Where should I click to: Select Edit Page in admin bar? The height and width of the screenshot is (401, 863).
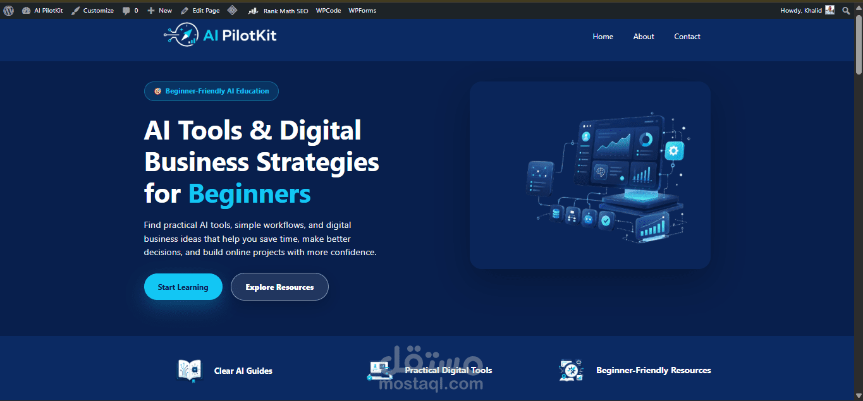click(200, 10)
